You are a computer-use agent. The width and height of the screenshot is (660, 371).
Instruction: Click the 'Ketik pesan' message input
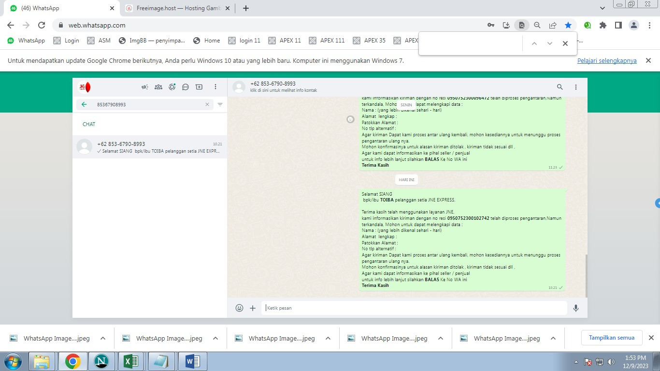point(414,308)
